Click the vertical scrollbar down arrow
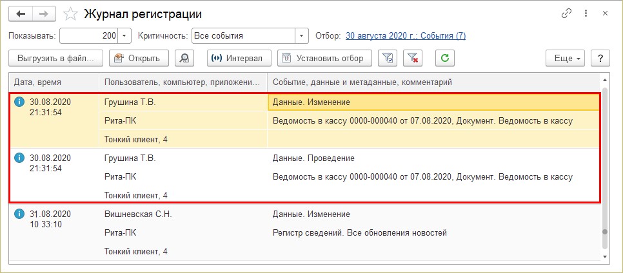This screenshot has width=623, height=273. pos(605,257)
